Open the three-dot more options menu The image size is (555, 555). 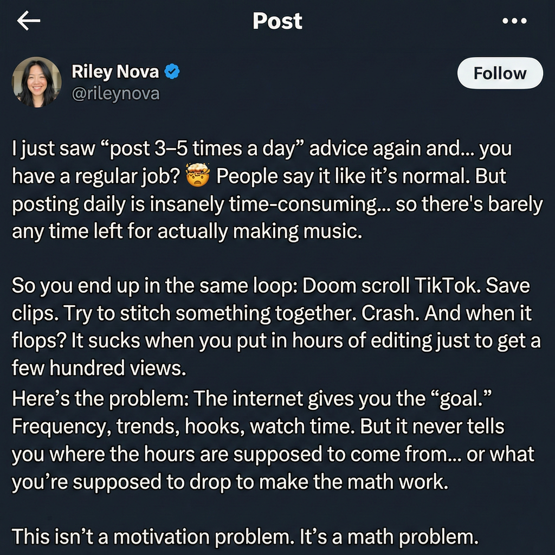coord(514,21)
